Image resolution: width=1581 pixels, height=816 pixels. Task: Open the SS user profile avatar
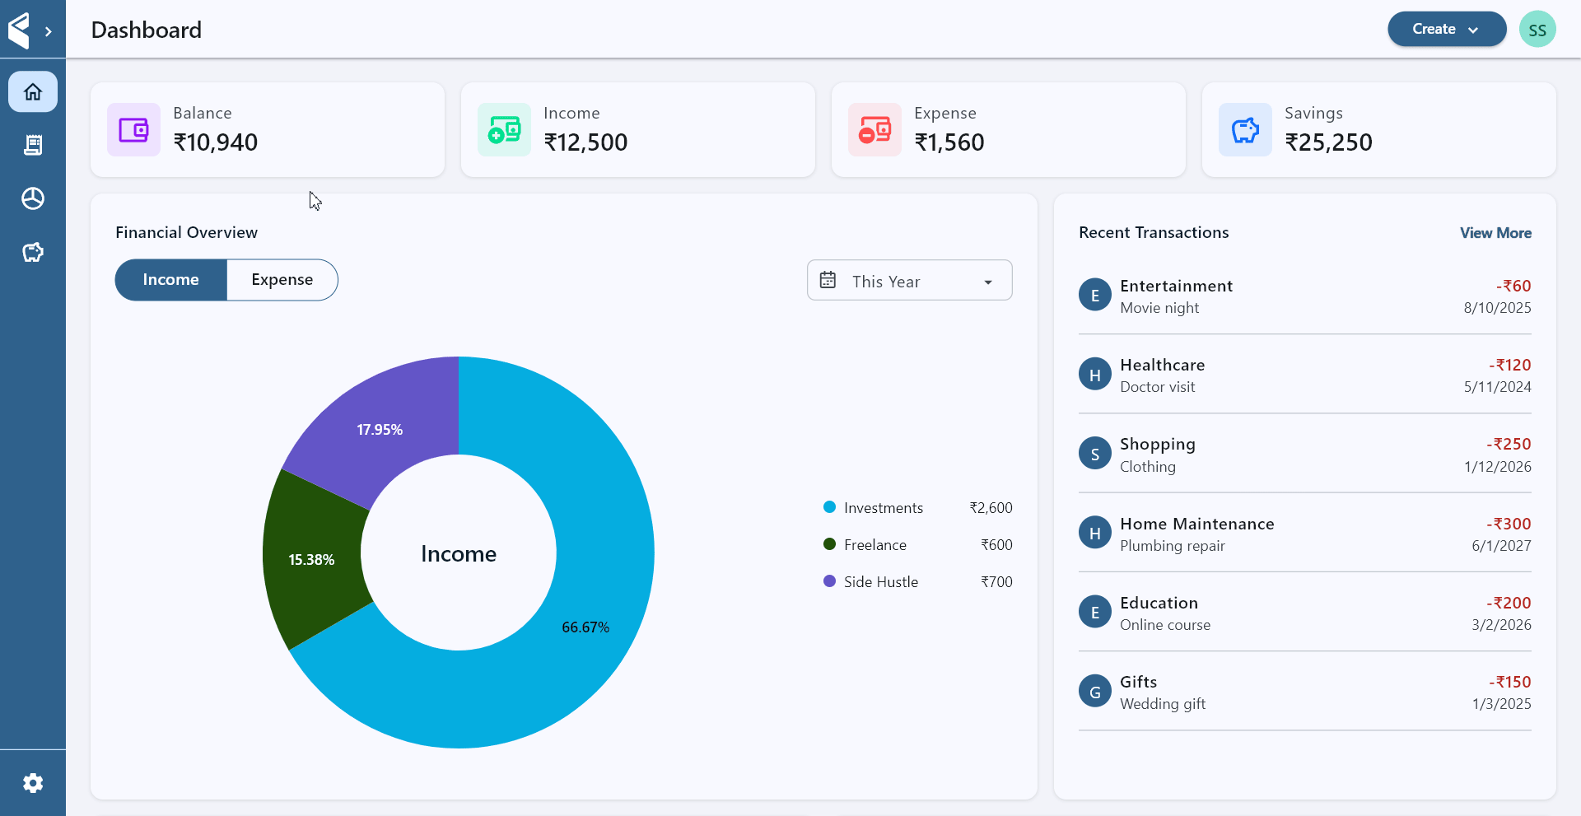pos(1537,30)
